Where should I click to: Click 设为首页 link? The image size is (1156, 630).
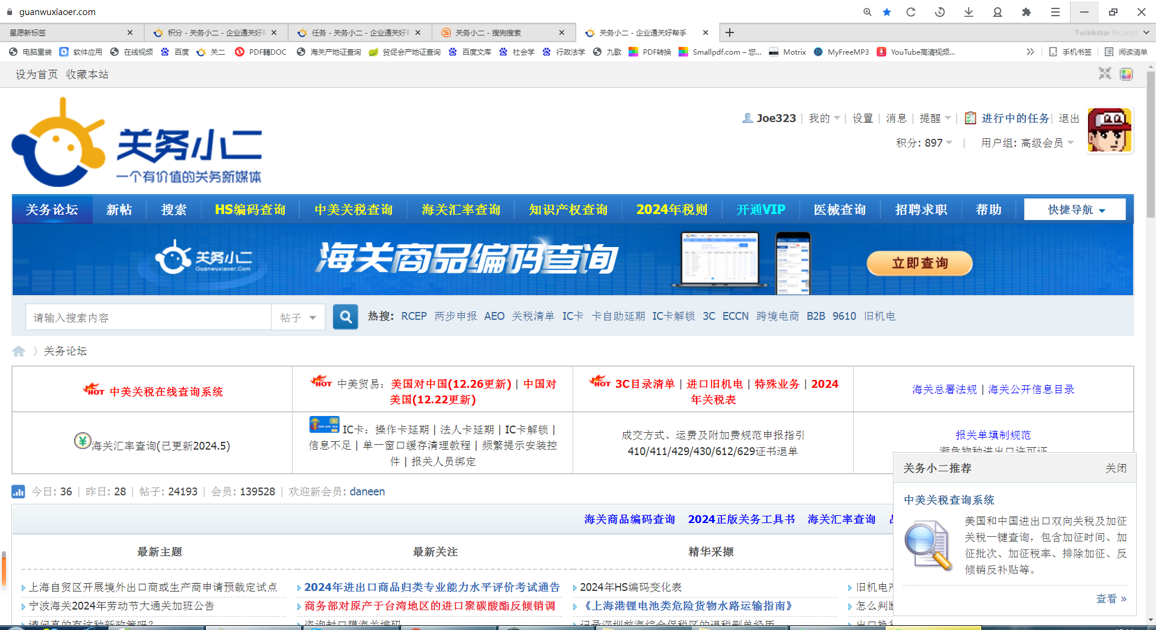(36, 75)
